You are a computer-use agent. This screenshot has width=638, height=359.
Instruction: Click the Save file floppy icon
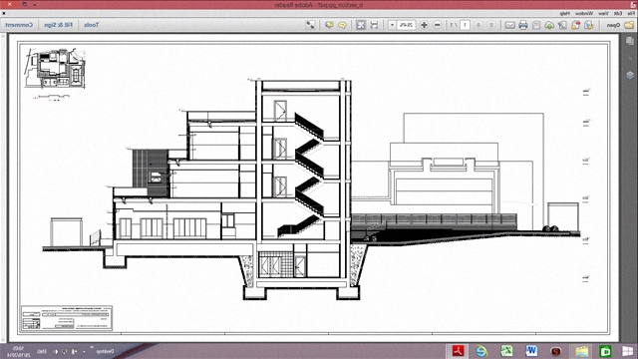pyautogui.click(x=536, y=25)
